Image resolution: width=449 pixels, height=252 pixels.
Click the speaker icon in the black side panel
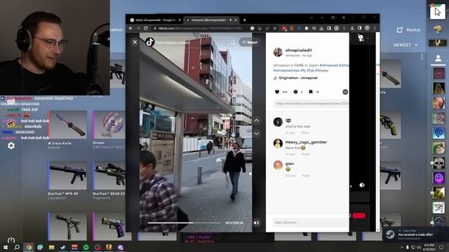[x=362, y=185]
